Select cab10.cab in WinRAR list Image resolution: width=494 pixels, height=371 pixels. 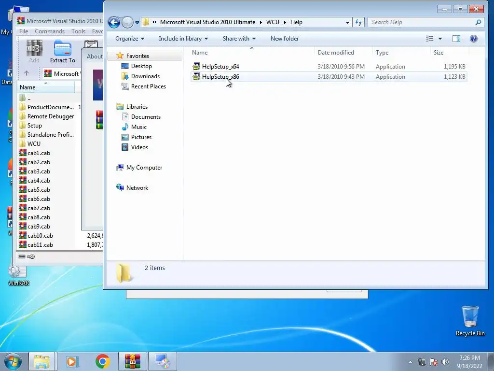(36, 236)
